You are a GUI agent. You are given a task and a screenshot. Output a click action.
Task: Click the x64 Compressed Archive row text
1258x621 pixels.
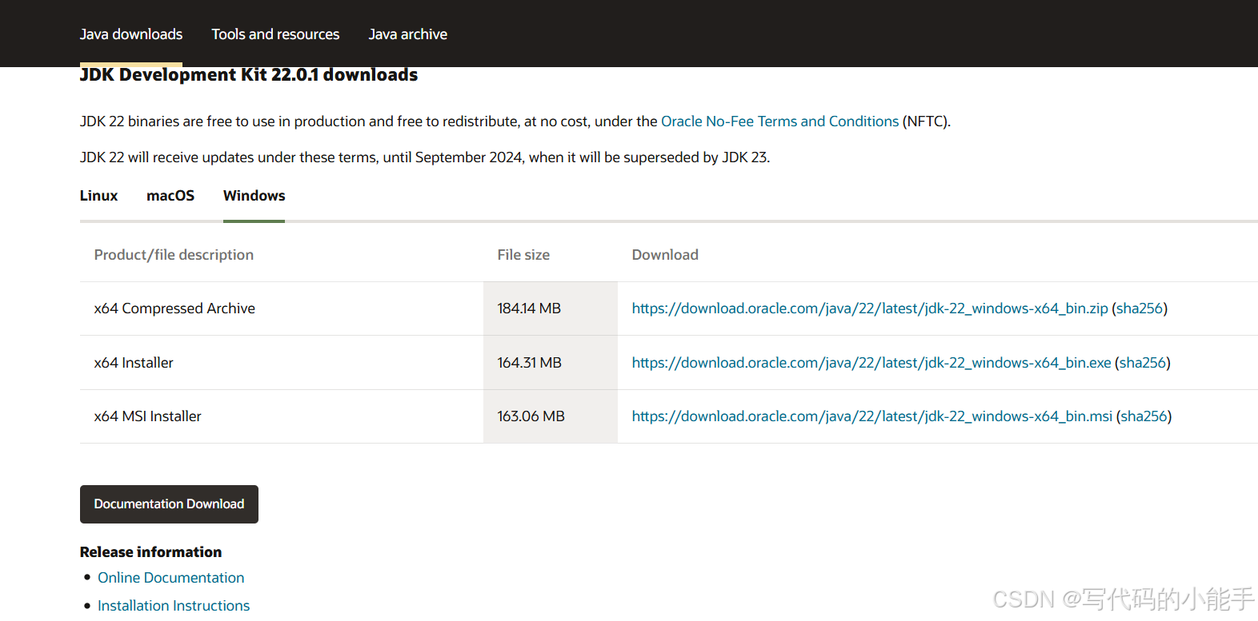click(174, 309)
